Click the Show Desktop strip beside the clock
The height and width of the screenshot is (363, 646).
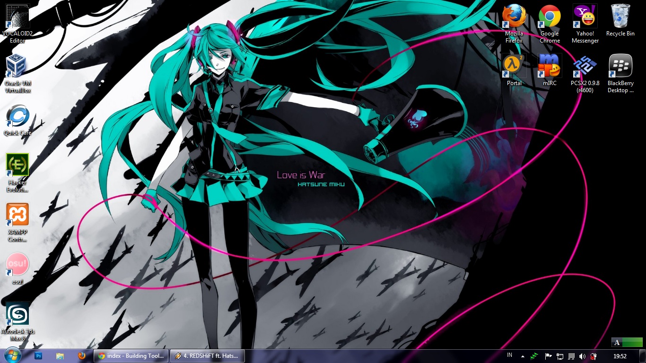pos(642,356)
